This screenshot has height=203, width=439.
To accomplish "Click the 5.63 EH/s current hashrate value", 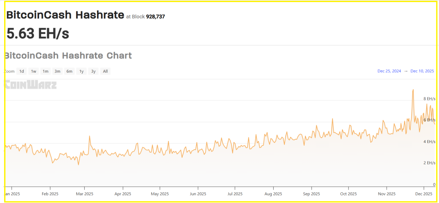I will click(38, 34).
